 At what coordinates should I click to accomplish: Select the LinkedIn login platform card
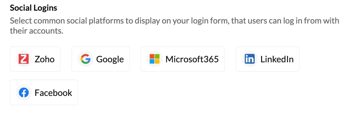coord(268,59)
